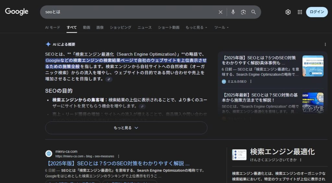This screenshot has height=183, width=332.
Task: Open the AI overview three-dot menu
Action: 325,44
